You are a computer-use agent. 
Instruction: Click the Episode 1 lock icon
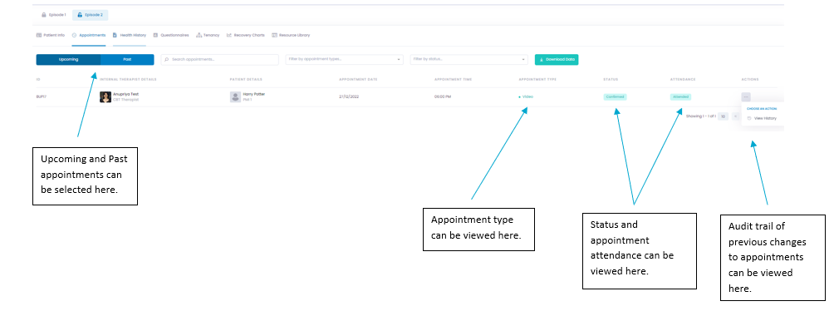tap(44, 15)
